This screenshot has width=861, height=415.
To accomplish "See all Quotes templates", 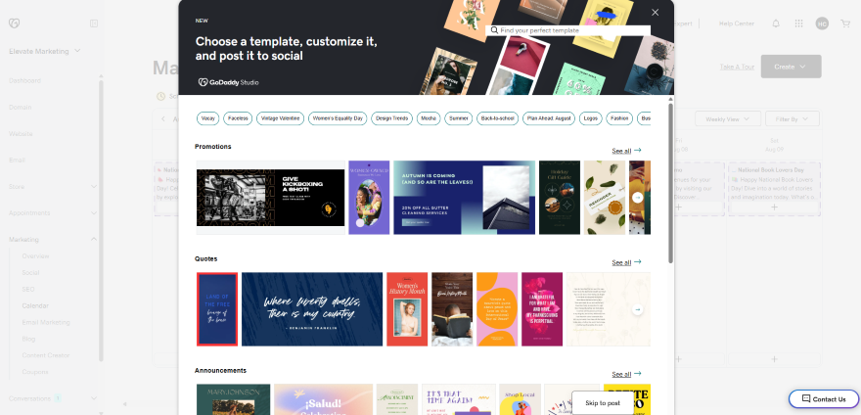I will (626, 262).
